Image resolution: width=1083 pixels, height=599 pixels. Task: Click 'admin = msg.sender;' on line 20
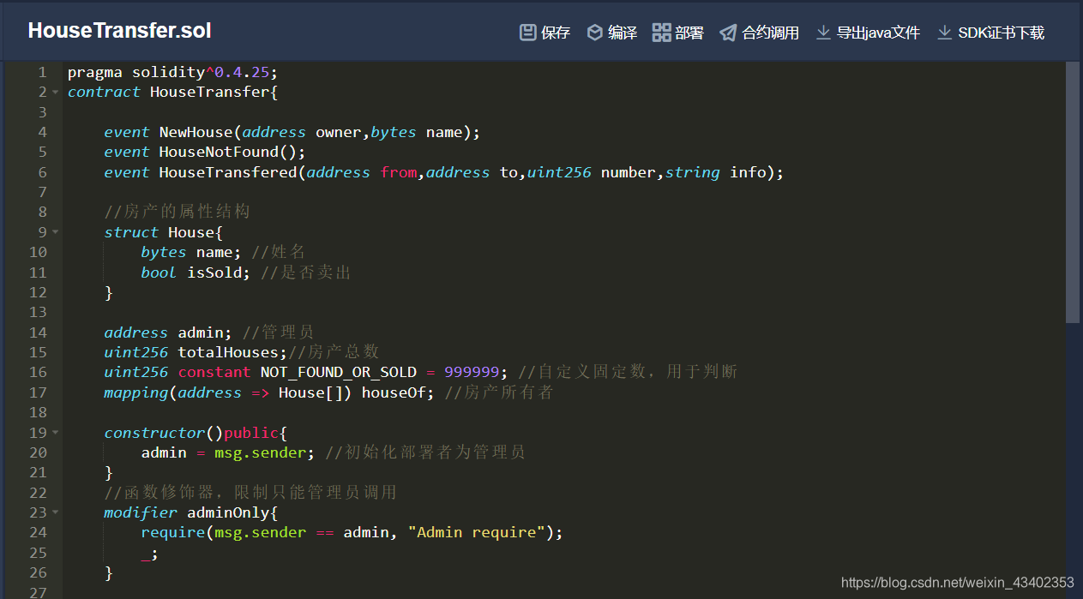[228, 452]
